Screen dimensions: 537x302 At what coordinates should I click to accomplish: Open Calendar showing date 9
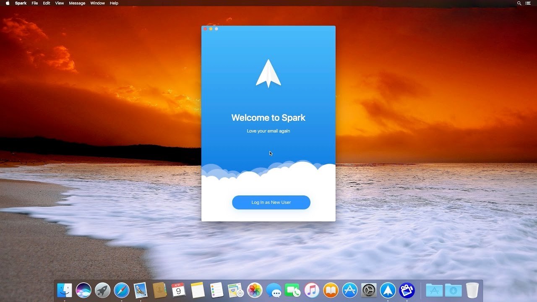pyautogui.click(x=178, y=290)
